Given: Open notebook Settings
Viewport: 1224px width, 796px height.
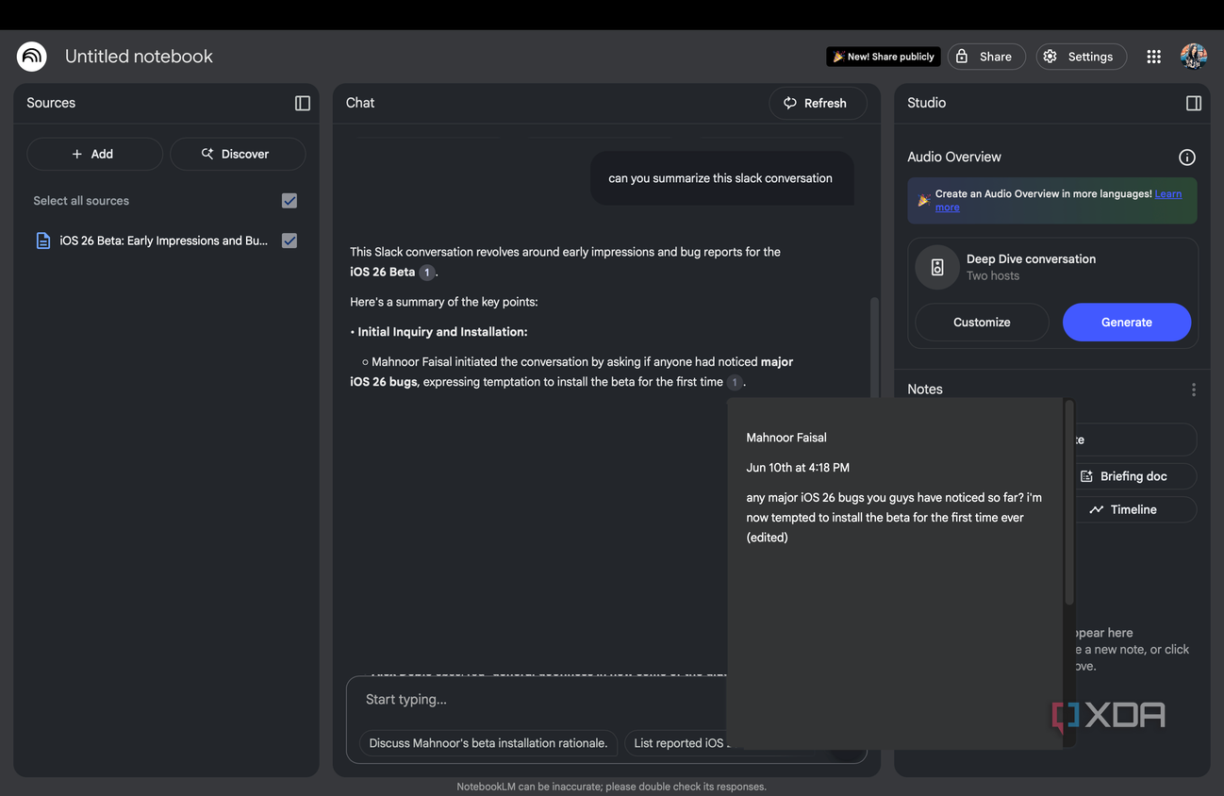Looking at the screenshot, I should point(1081,57).
